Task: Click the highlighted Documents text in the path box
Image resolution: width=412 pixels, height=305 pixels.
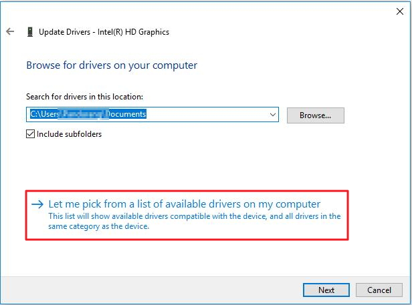Action: 127,115
